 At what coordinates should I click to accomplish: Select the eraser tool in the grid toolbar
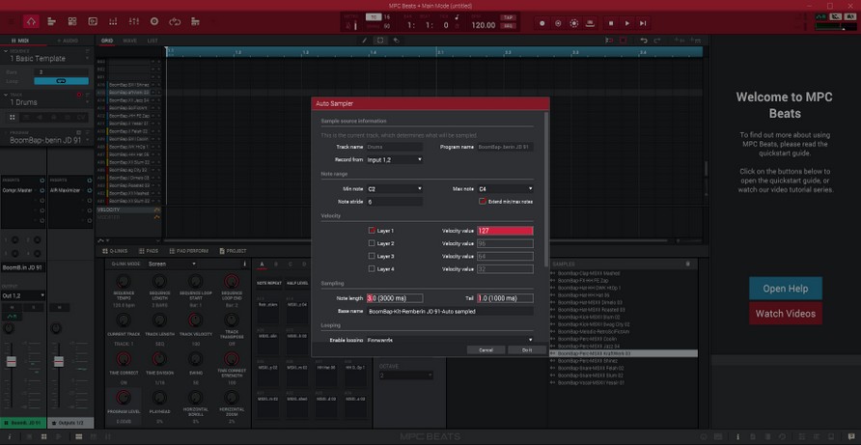pos(396,41)
